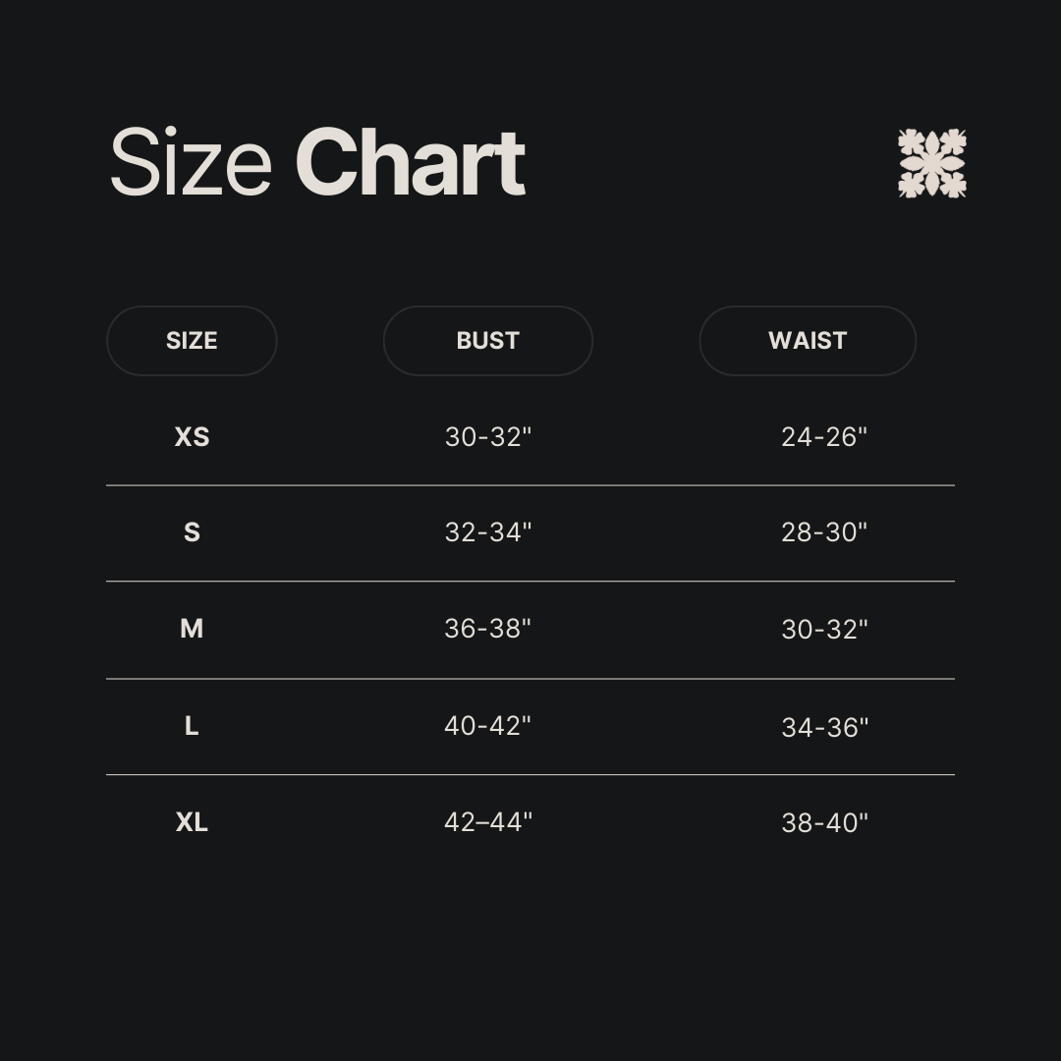Click the XL waist measurement 38-40"
Image resolution: width=1061 pixels, height=1061 pixels.
point(824,823)
